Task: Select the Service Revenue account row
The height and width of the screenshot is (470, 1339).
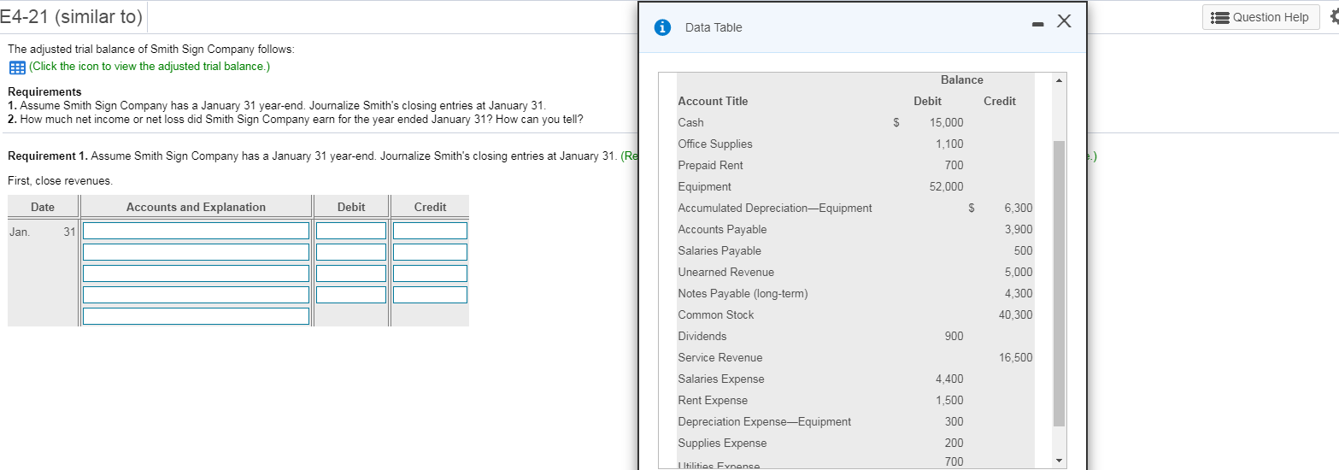Action: [854, 357]
